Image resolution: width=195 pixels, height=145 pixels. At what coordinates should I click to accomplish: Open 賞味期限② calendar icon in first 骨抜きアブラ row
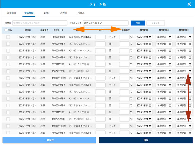click(170, 57)
